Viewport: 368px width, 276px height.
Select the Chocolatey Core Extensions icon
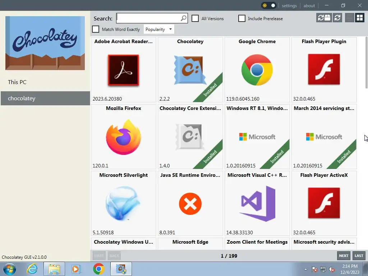(190, 137)
